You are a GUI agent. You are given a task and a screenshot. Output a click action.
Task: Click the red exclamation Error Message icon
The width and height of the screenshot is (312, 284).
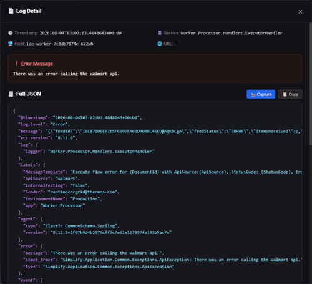(x=16, y=64)
